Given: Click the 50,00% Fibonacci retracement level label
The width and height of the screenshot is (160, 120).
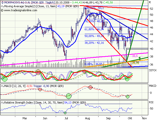Looking at the screenshot, I should pos(94,36).
